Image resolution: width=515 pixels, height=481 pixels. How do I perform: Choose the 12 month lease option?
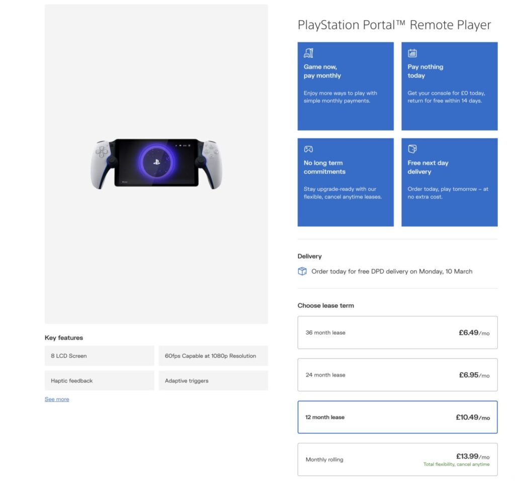coord(397,417)
